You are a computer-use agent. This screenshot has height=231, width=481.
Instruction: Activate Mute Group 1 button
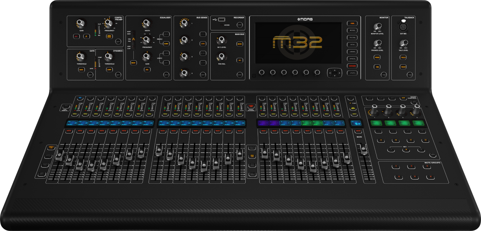(x=396, y=166)
